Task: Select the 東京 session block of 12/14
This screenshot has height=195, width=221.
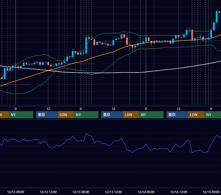Action: [177, 115]
